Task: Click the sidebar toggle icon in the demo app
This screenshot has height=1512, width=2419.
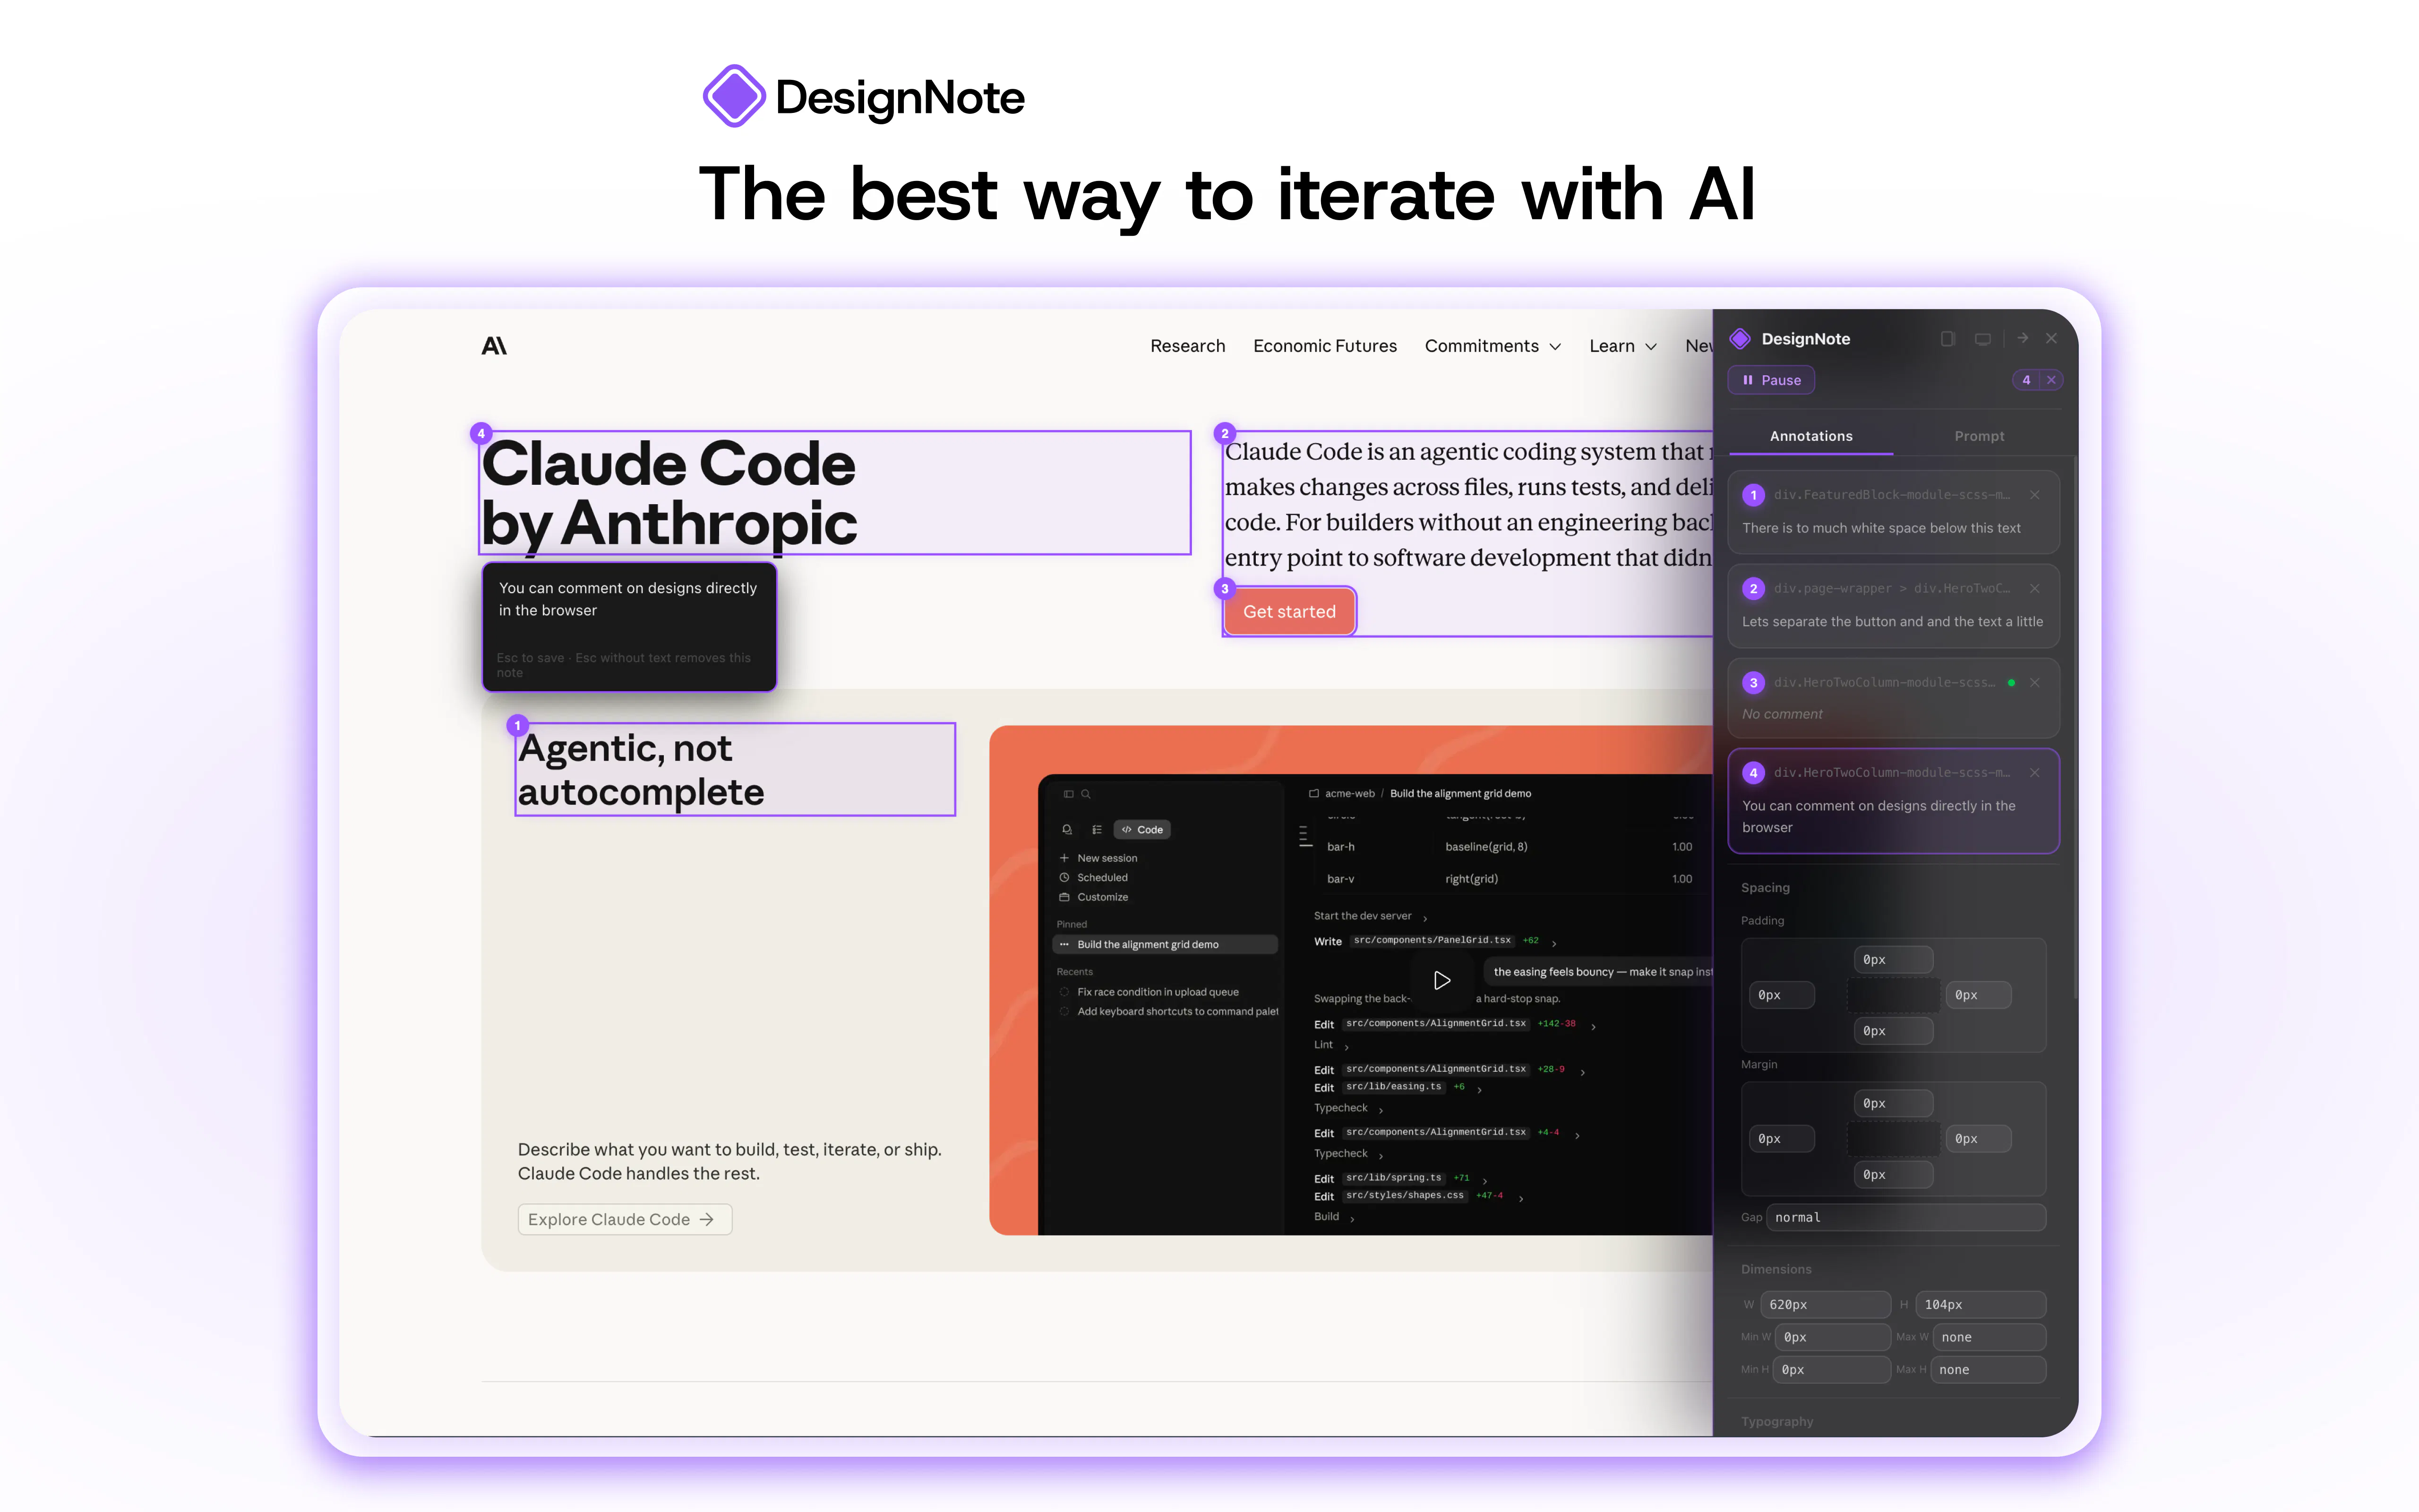Action: pyautogui.click(x=1069, y=794)
